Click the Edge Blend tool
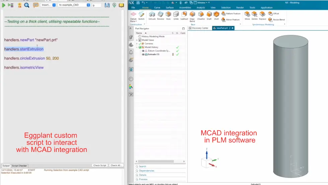 click(x=192, y=16)
